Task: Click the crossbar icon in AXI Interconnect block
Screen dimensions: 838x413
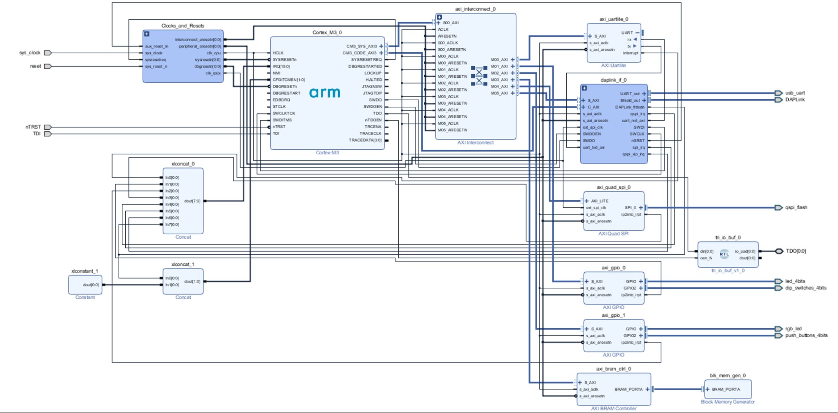Action: coord(479,76)
